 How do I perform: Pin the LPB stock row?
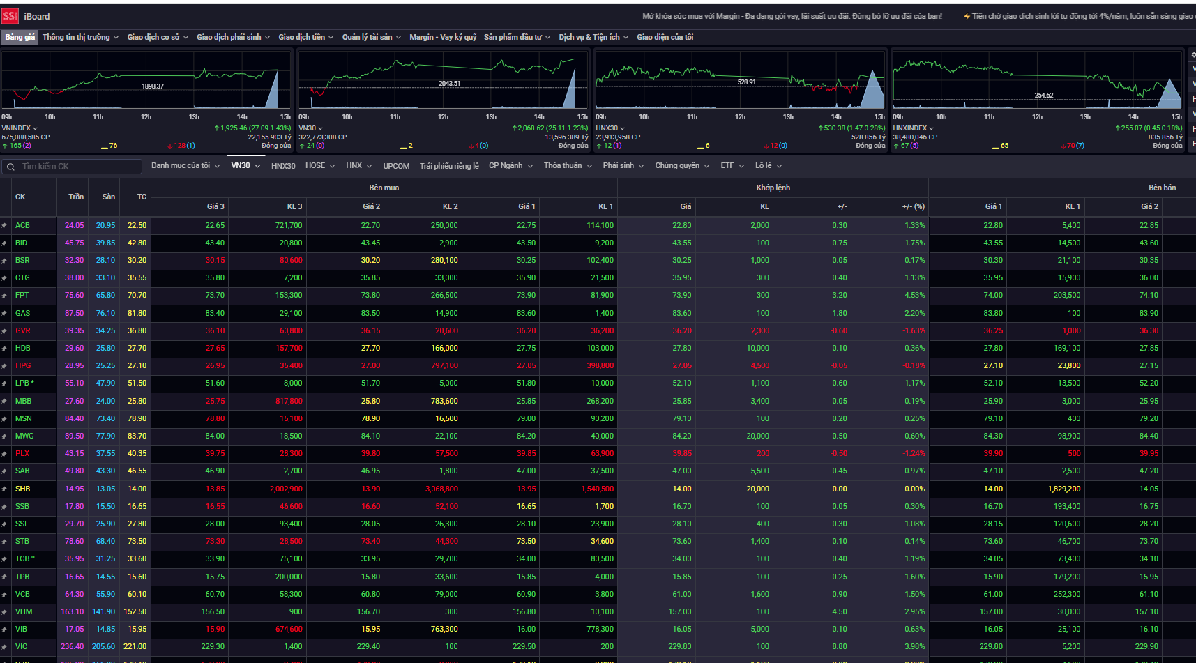tap(4, 383)
